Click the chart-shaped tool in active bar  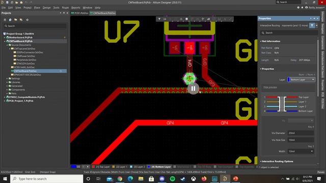[x=208, y=19]
